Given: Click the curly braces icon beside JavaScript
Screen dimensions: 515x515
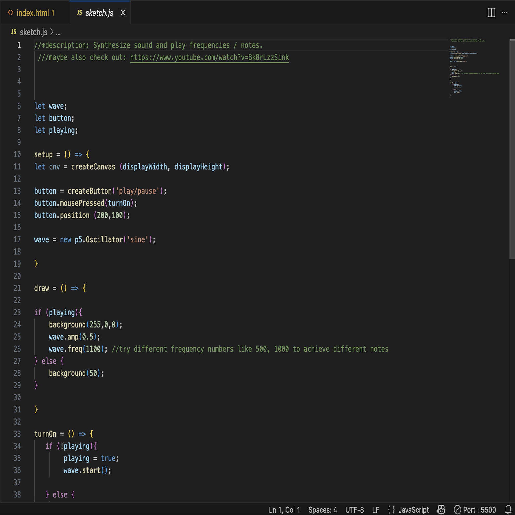Looking at the screenshot, I should point(391,510).
